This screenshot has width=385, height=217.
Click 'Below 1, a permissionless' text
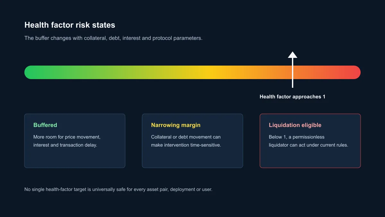pos(297,137)
